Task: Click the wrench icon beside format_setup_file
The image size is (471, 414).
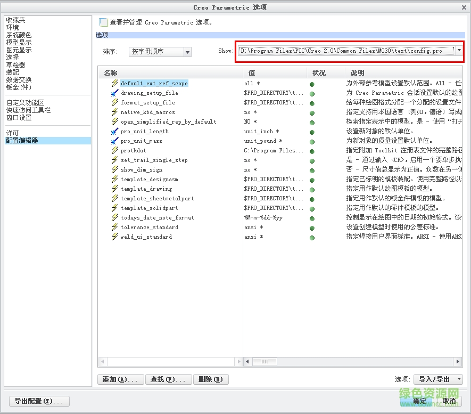Action: 115,102
